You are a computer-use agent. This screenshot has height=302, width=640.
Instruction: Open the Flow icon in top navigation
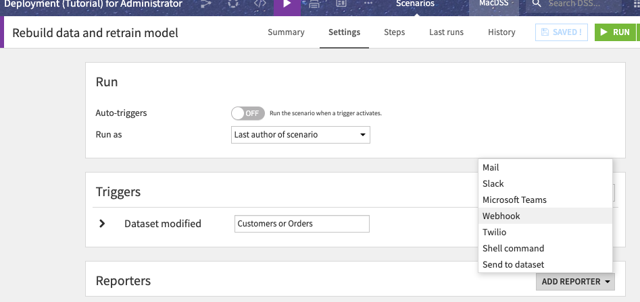(207, 4)
